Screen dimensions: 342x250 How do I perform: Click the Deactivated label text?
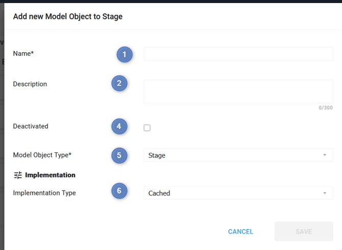(31, 126)
